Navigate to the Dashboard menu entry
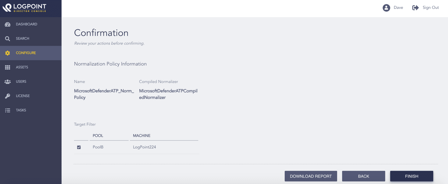 [27, 24]
